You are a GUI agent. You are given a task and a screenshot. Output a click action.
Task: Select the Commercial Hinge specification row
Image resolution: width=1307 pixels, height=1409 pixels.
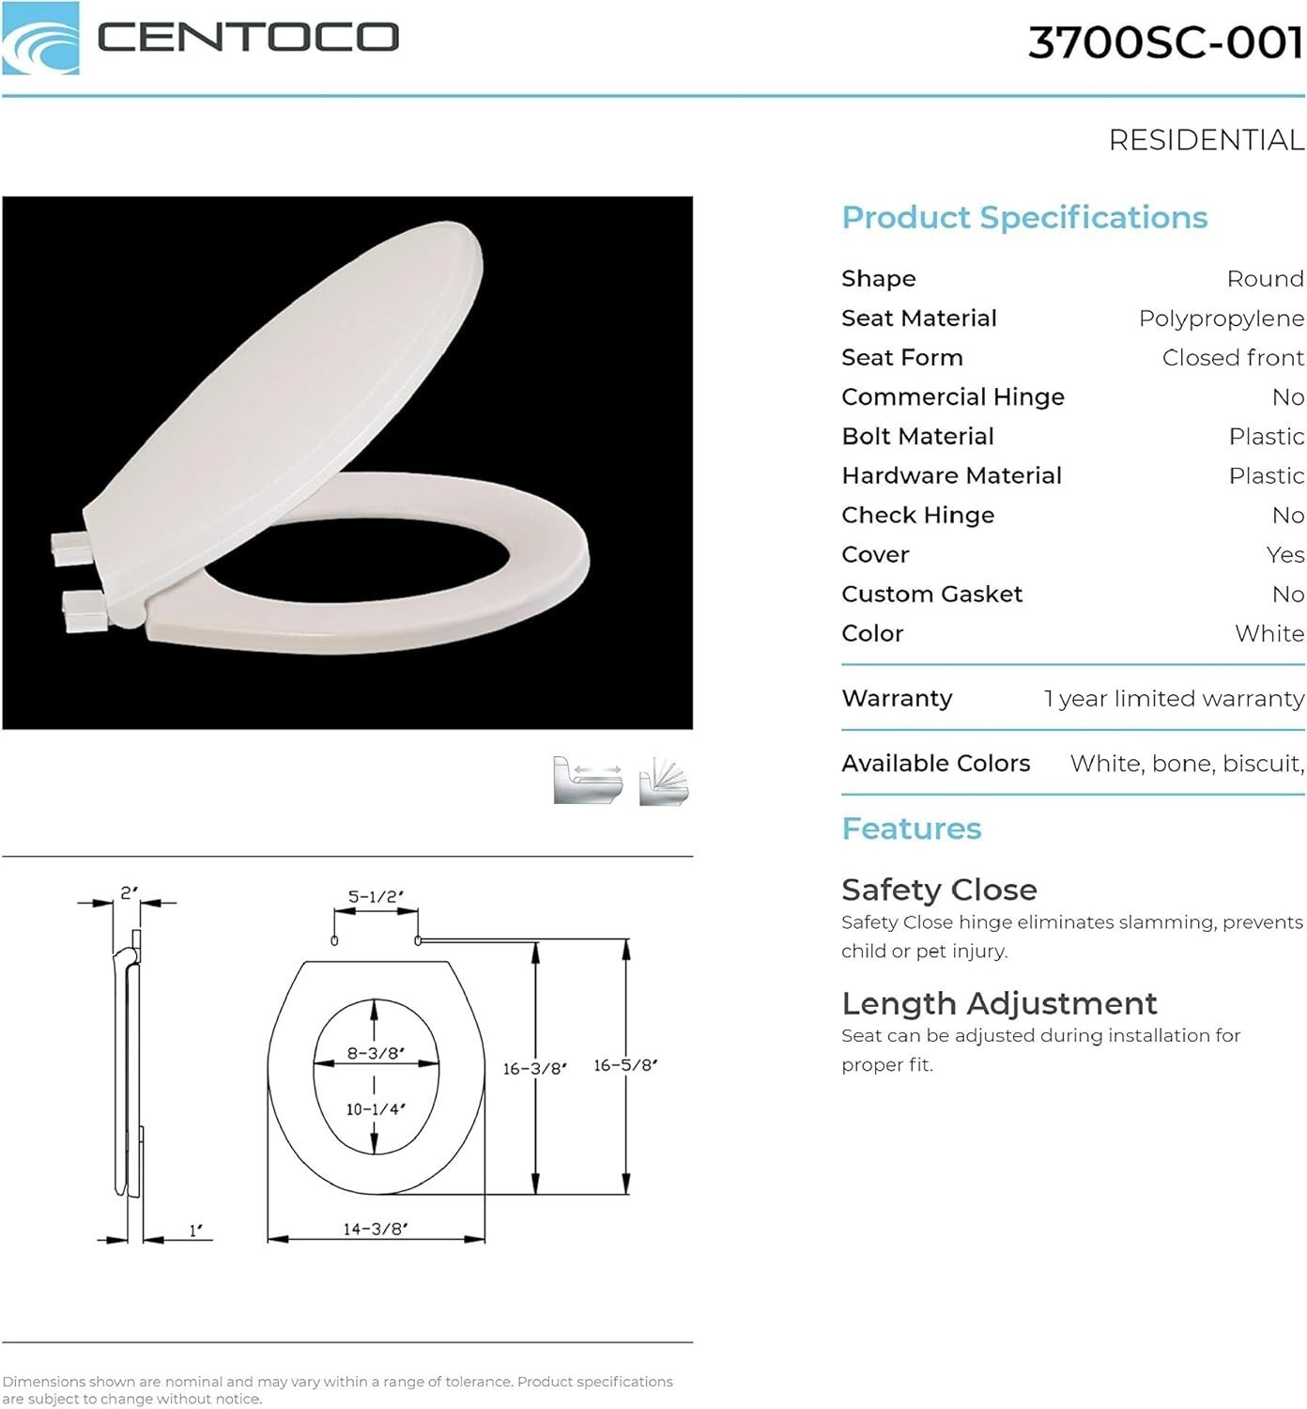1072,397
